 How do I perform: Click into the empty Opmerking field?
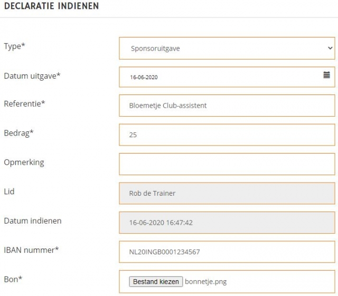pos(227,164)
